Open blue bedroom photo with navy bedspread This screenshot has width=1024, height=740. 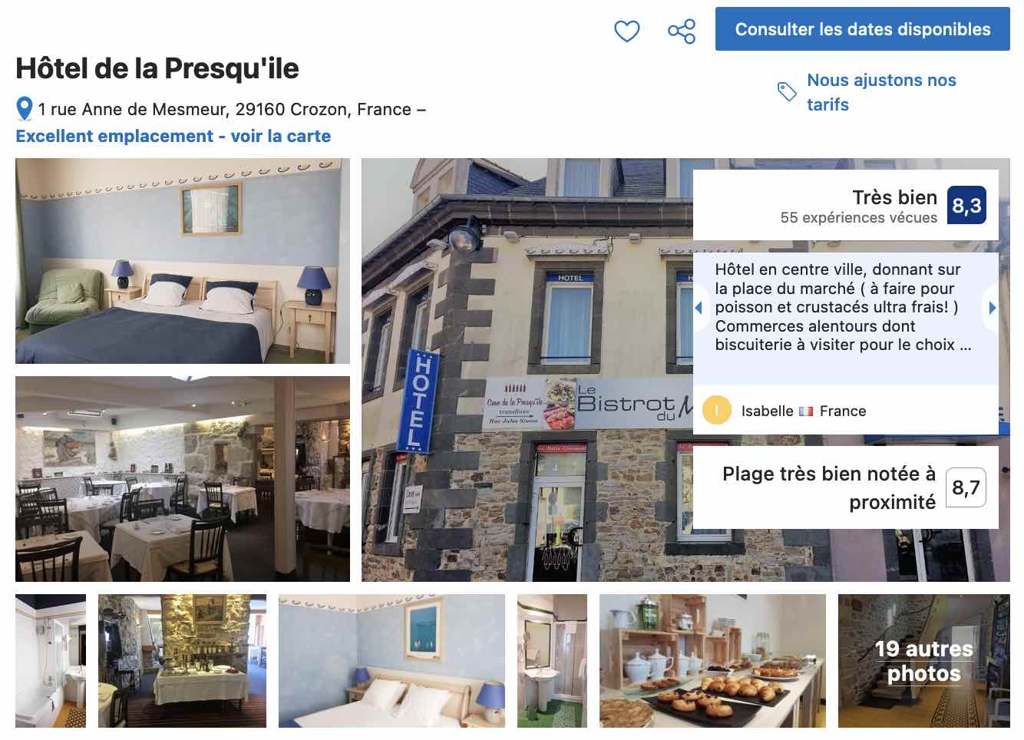tap(183, 261)
